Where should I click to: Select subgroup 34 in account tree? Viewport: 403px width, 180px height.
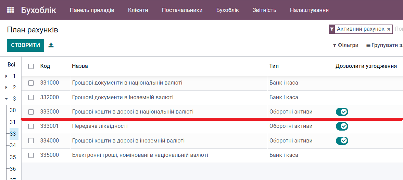(x=13, y=145)
